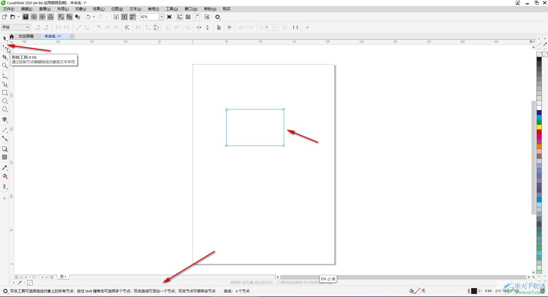This screenshot has height=297, width=548.
Task: Select the Parallel Dimension tool
Action: [x=5, y=130]
